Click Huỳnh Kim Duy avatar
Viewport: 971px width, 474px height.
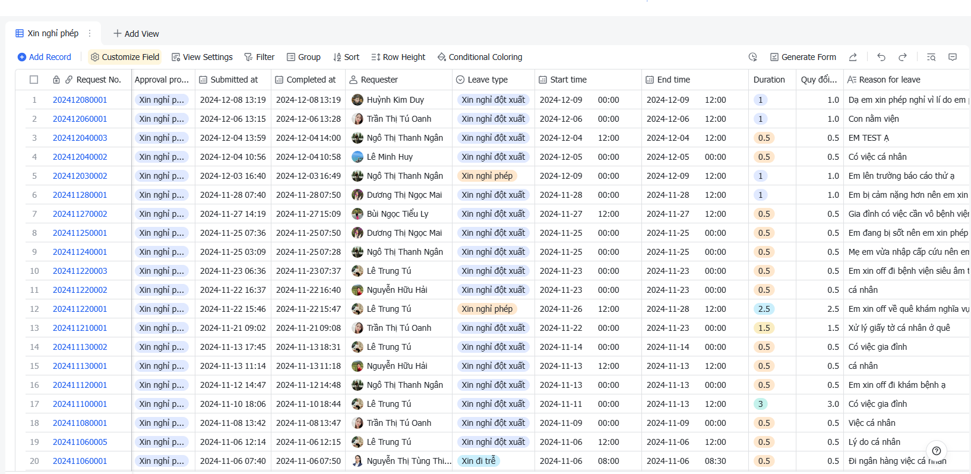358,100
